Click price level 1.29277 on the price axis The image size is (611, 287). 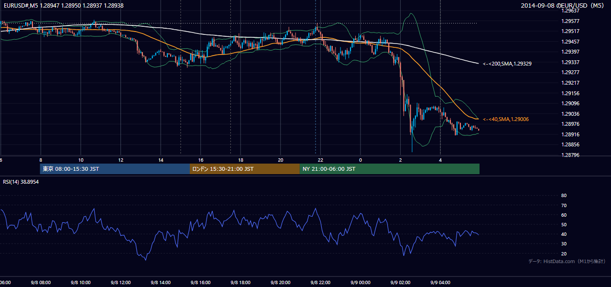pos(570,73)
